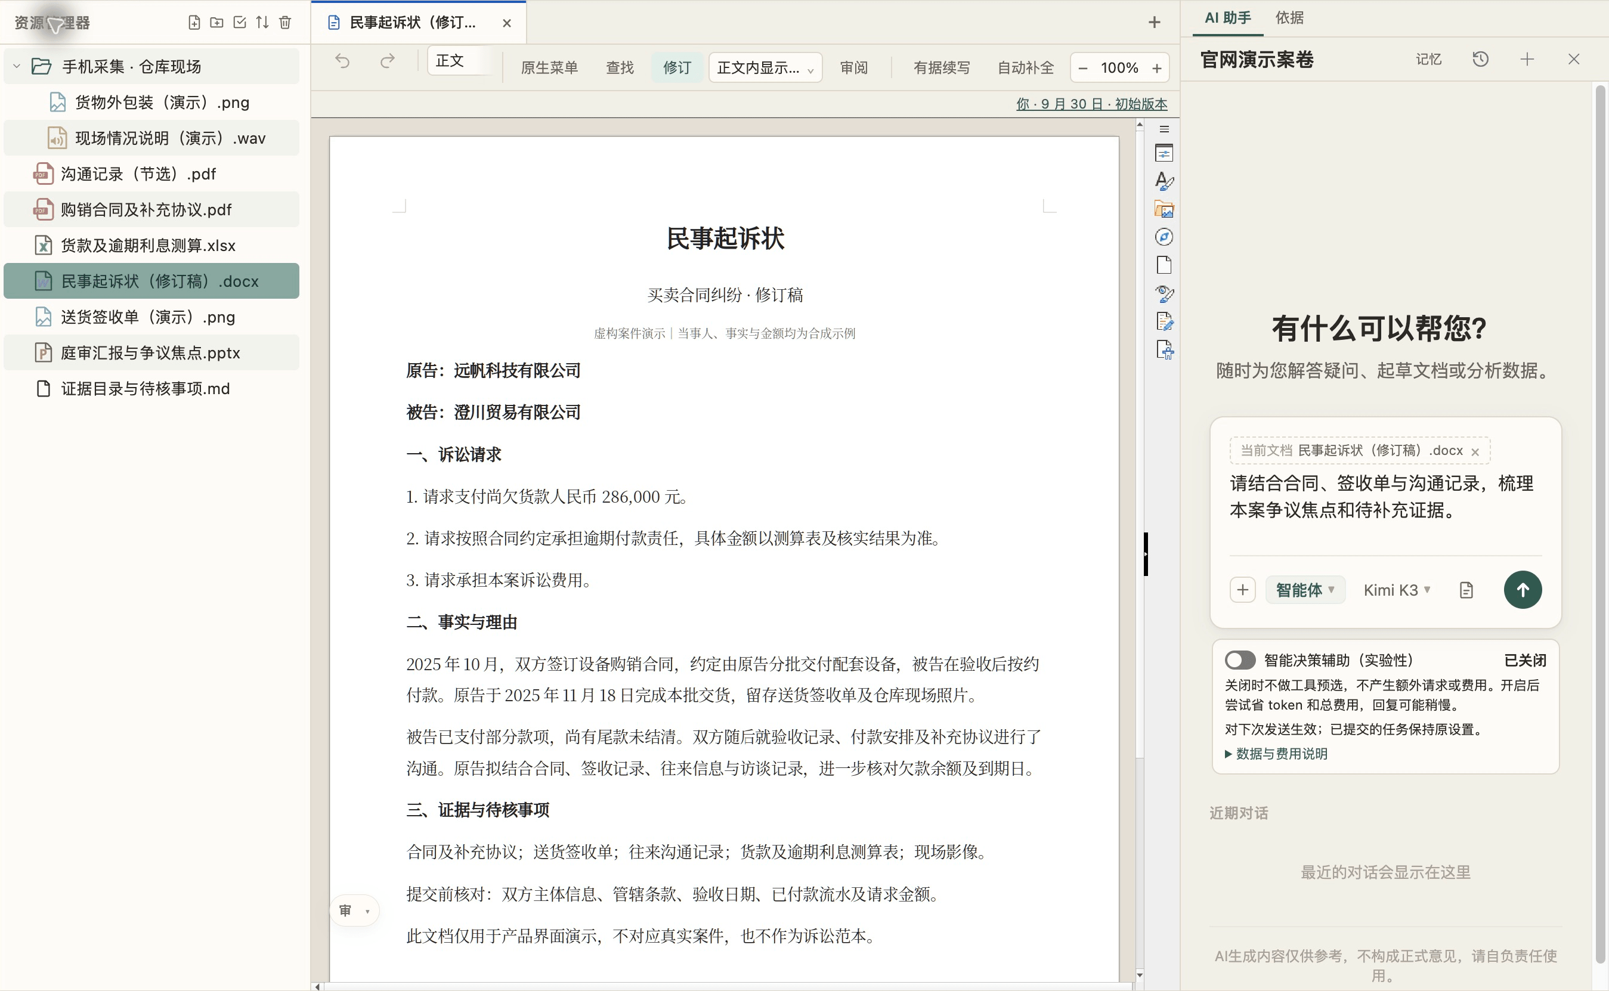Click the trash delete icon in resource manager
This screenshot has height=991, width=1609.
click(285, 22)
